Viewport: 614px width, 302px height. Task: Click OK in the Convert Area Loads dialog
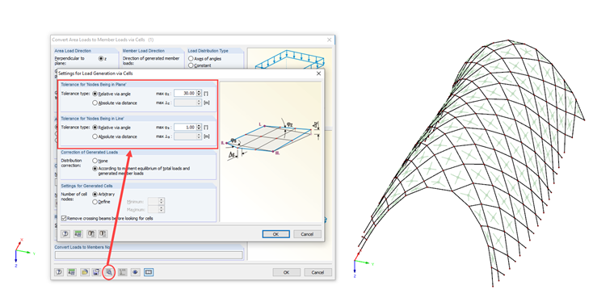tap(286, 272)
